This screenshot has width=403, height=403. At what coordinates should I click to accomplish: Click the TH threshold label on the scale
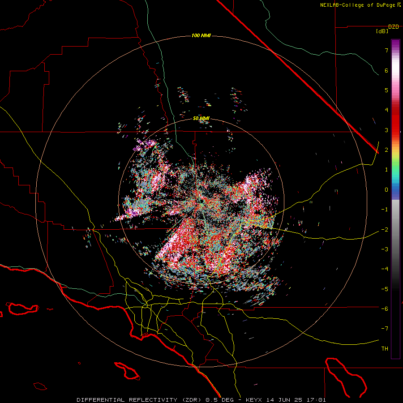385,349
